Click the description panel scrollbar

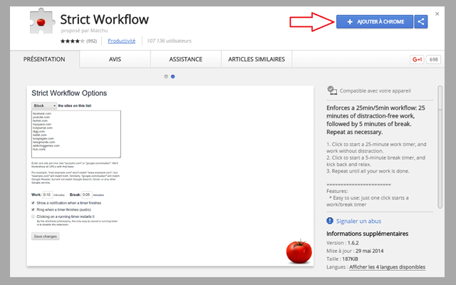pyautogui.click(x=440, y=147)
